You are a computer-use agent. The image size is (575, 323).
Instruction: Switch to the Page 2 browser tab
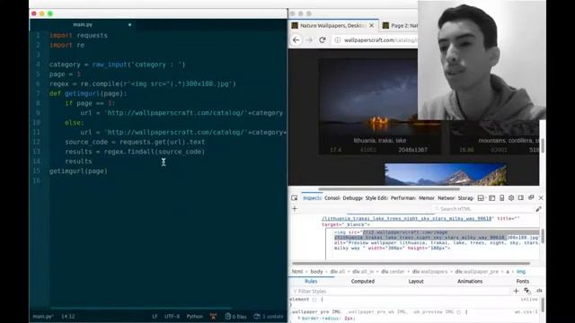pyautogui.click(x=400, y=26)
